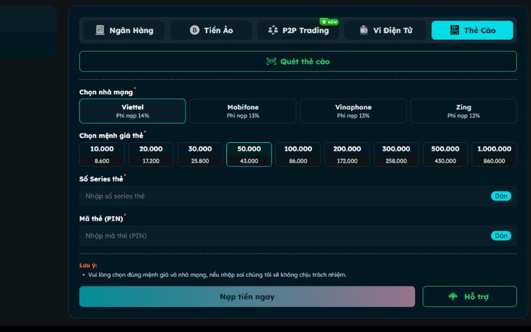The height and width of the screenshot is (332, 531).
Task: Click the people icon on P2P Trading tab
Action: click(x=273, y=30)
